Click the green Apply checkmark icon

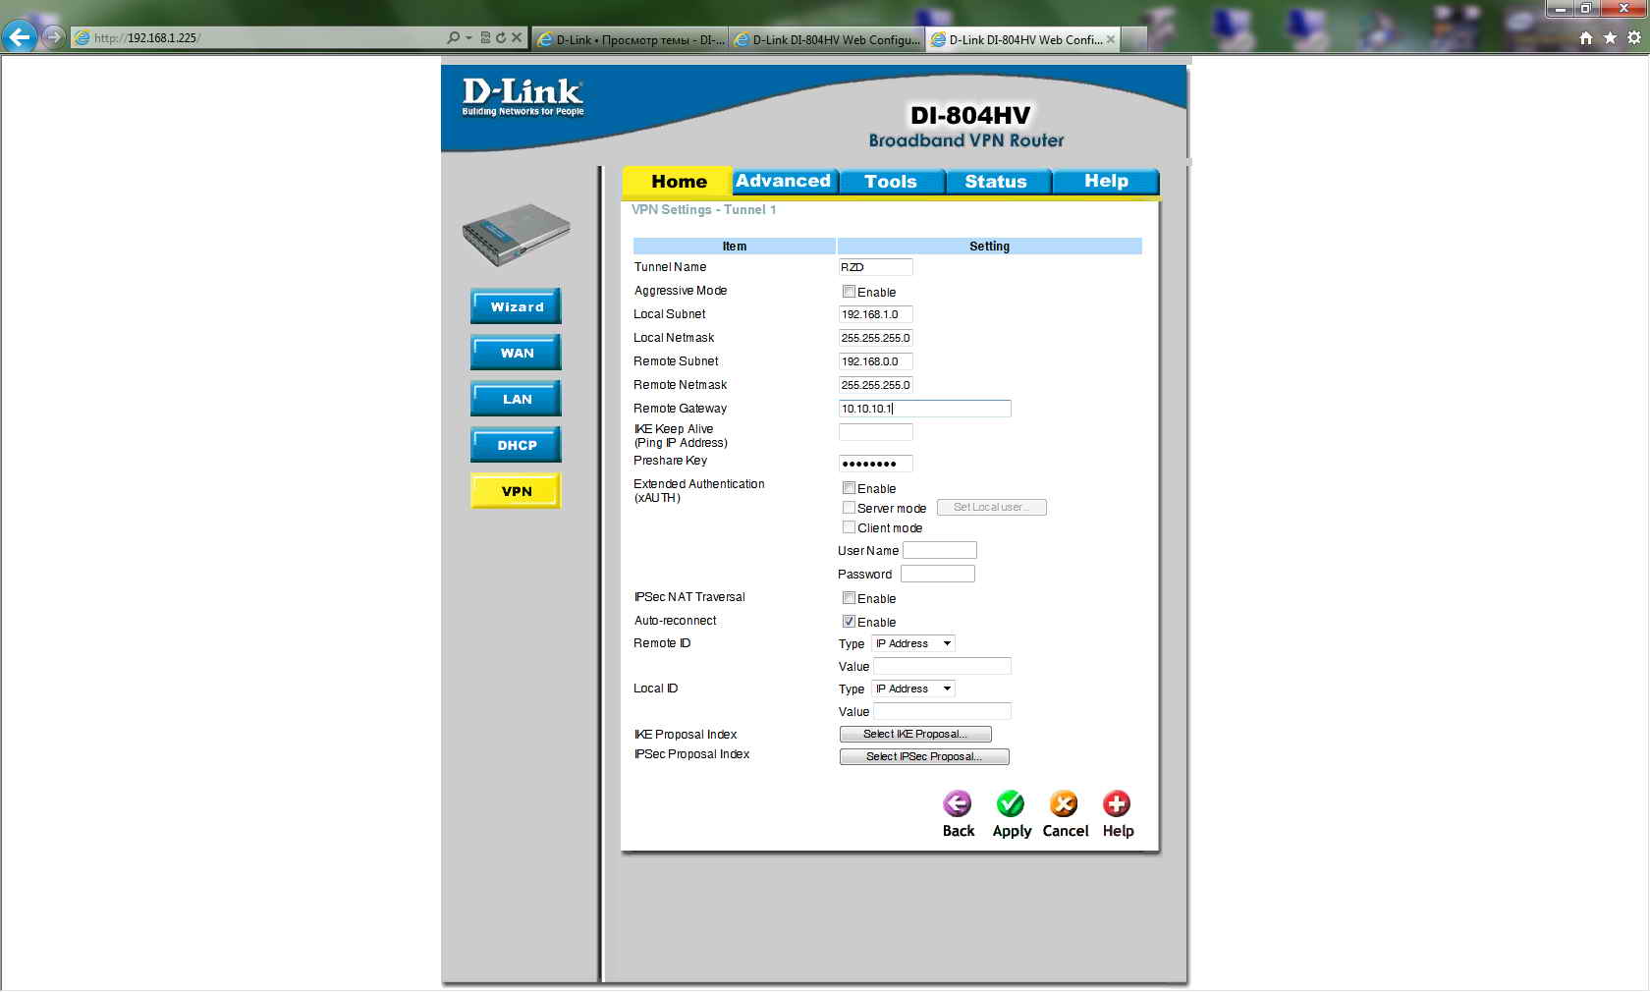tap(1010, 804)
